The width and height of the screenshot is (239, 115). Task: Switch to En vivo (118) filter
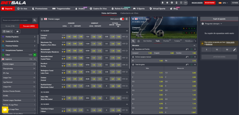10,26
